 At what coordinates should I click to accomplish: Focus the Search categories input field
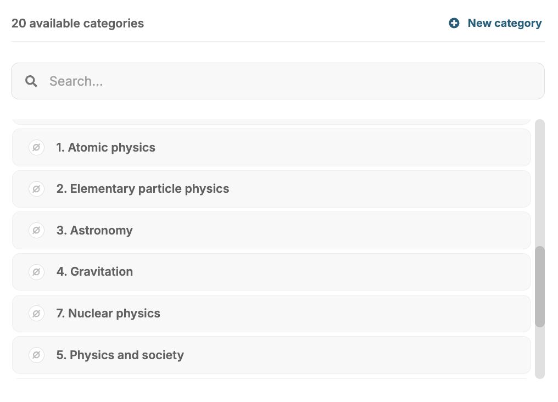[x=286, y=81]
